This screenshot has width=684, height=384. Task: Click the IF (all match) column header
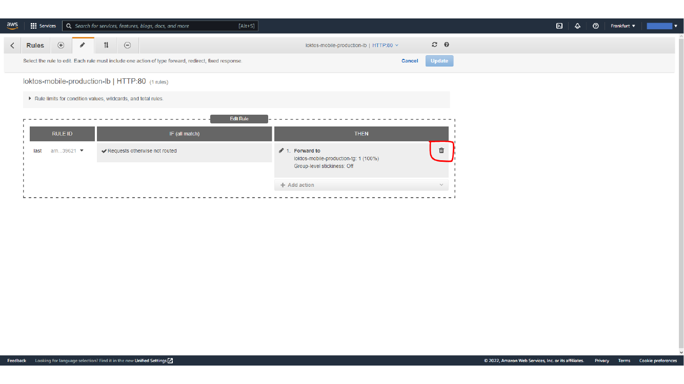184,134
